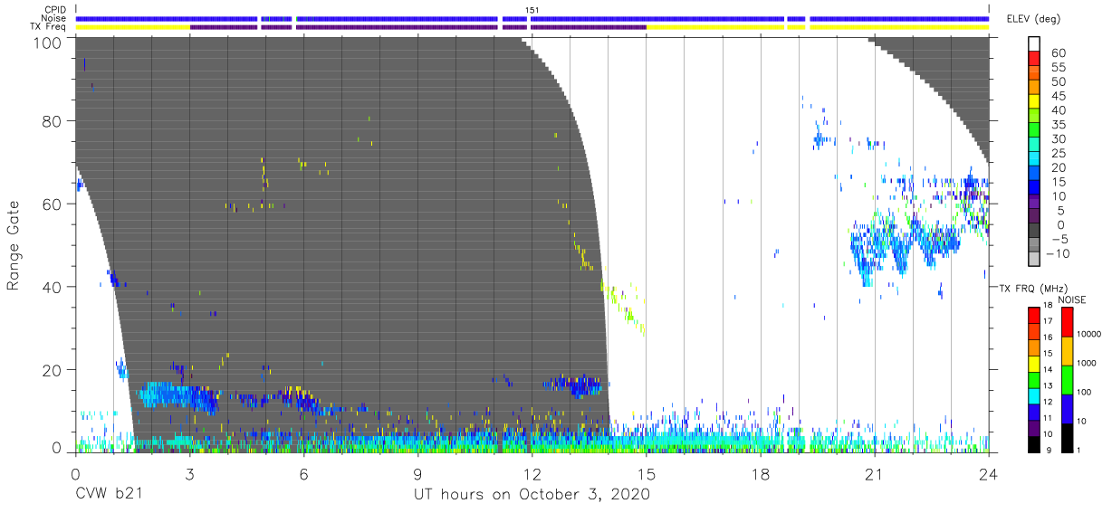This screenshot has width=1112, height=513.
Task: Click the 45 label on ELEV colorbar
Action: pos(1059,96)
